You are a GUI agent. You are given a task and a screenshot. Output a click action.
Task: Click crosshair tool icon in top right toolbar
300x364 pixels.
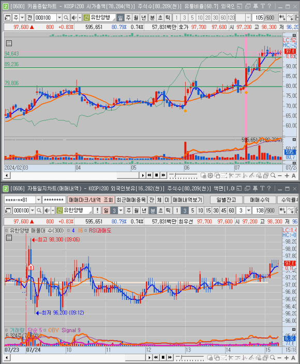pos(282,18)
